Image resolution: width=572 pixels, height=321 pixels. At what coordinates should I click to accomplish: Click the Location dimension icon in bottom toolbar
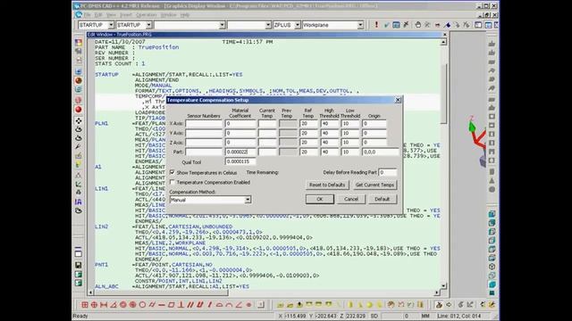pos(85,305)
